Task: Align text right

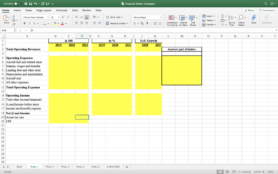Action: pos(87,23)
